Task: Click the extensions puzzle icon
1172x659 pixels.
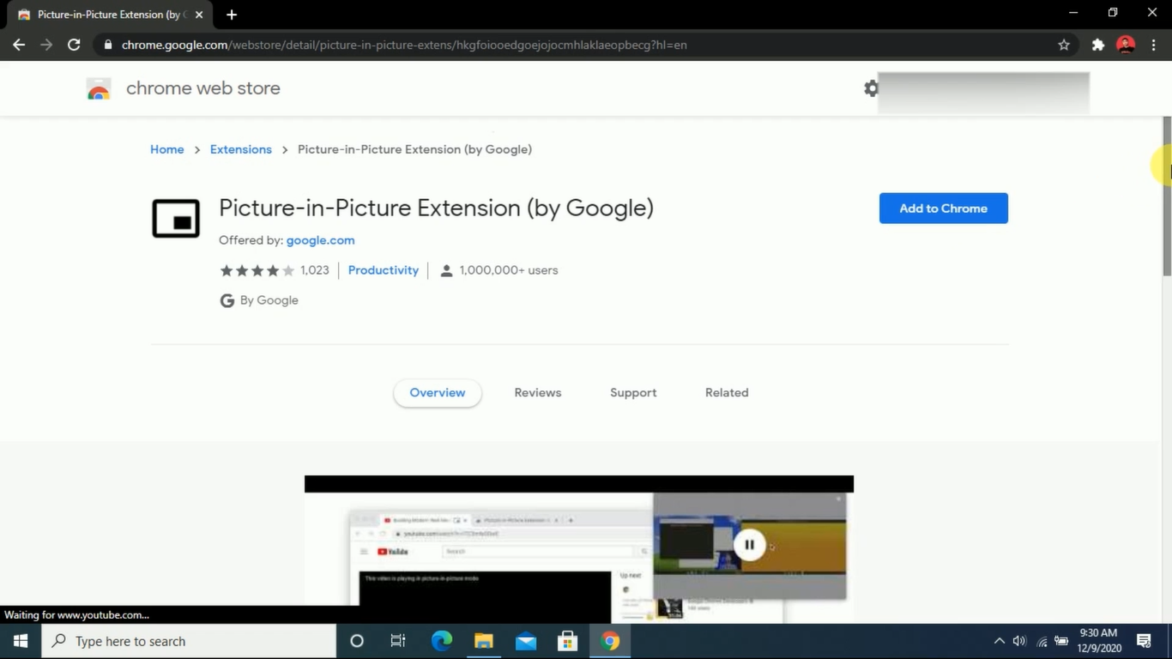Action: coord(1097,45)
